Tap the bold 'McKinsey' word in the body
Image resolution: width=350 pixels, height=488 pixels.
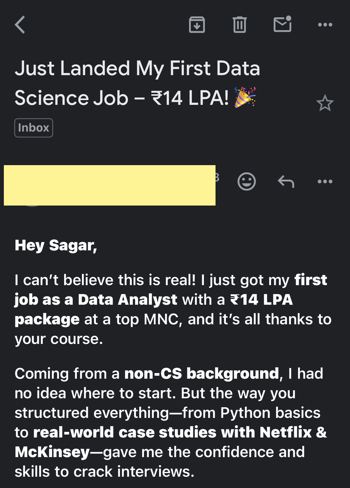[52, 452]
